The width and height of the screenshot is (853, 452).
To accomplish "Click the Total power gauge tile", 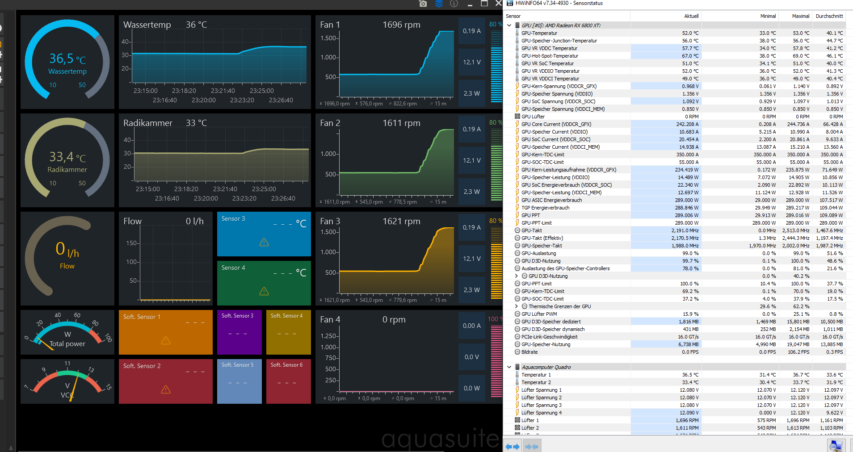I will 67,332.
